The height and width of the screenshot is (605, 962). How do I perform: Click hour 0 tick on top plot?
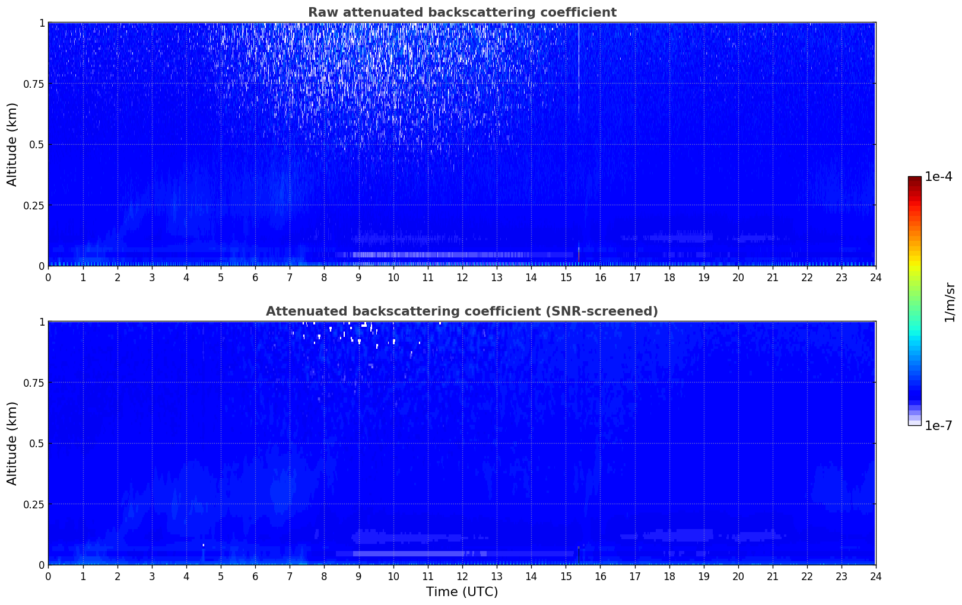click(49, 277)
